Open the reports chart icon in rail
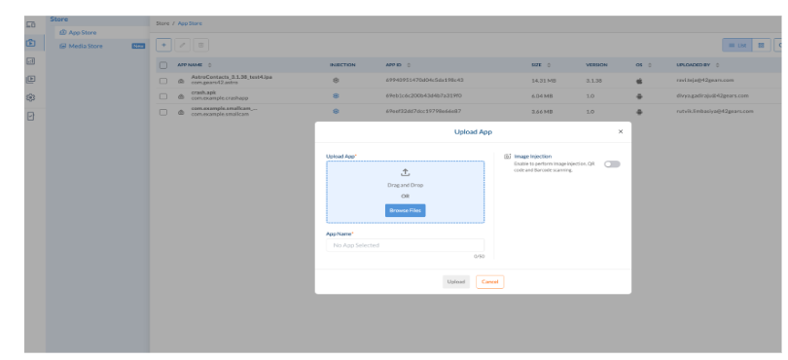The width and height of the screenshot is (788, 360). tap(31, 61)
